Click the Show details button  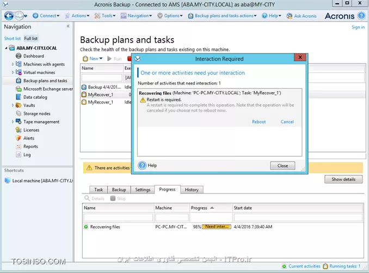tap(343, 179)
